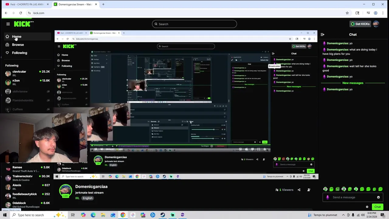Viewport: 389px width, 219px height.
Task: Open the emoji picker in message box
Action: tap(378, 197)
